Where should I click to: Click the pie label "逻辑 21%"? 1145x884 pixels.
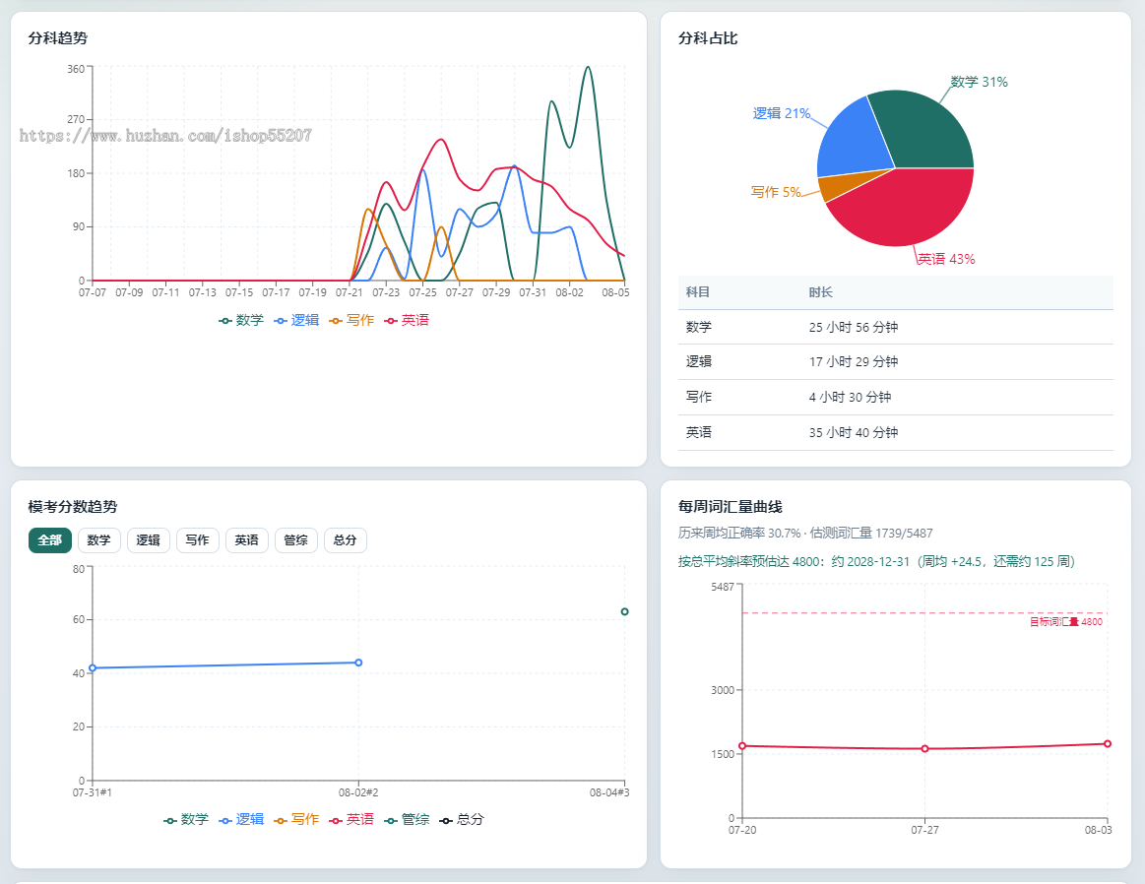(x=782, y=113)
